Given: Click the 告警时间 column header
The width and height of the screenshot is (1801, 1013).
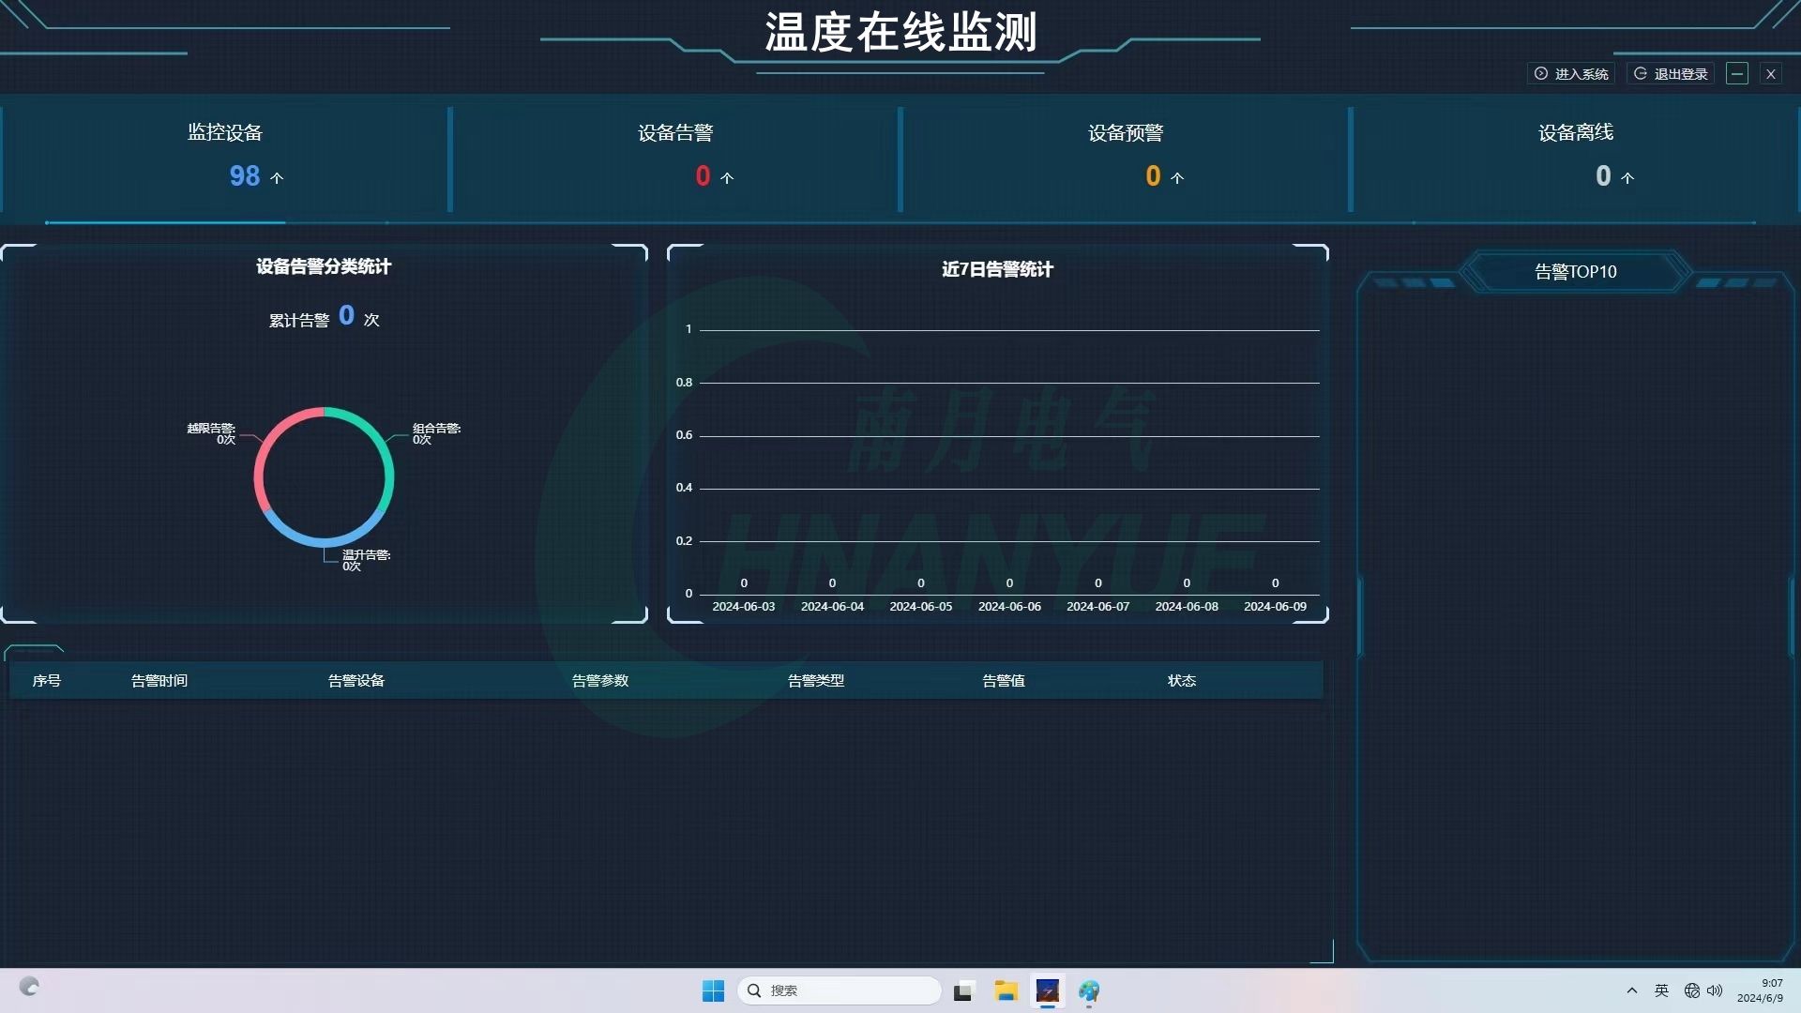Looking at the screenshot, I should tap(159, 681).
